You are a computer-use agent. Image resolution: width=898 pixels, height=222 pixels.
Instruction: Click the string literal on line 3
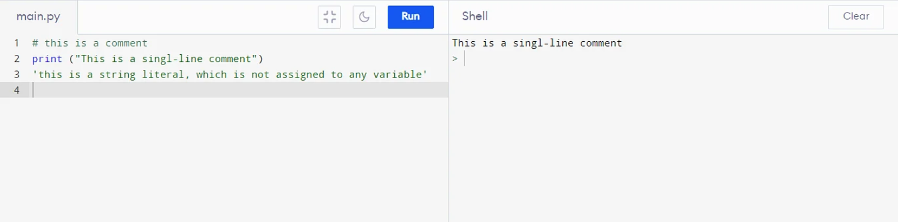(230, 74)
